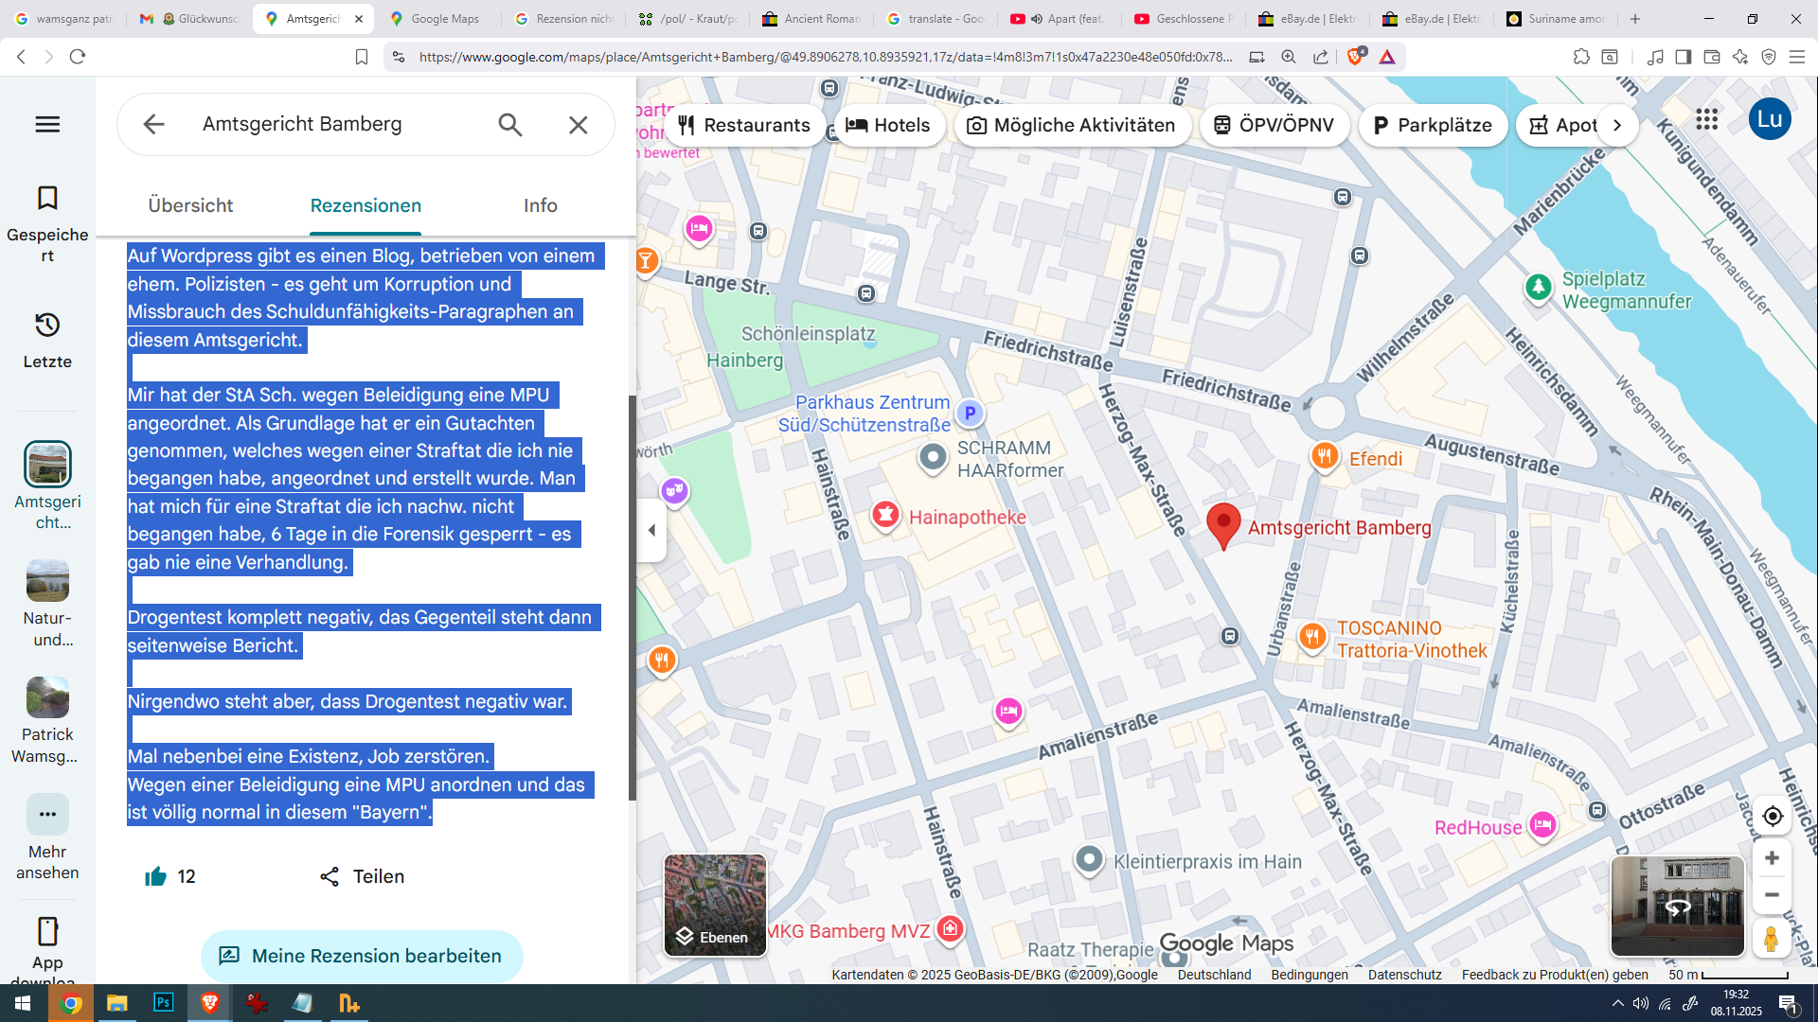Viewport: 1818px width, 1022px height.
Task: Click the thumbs-up like icon
Action: point(156,876)
